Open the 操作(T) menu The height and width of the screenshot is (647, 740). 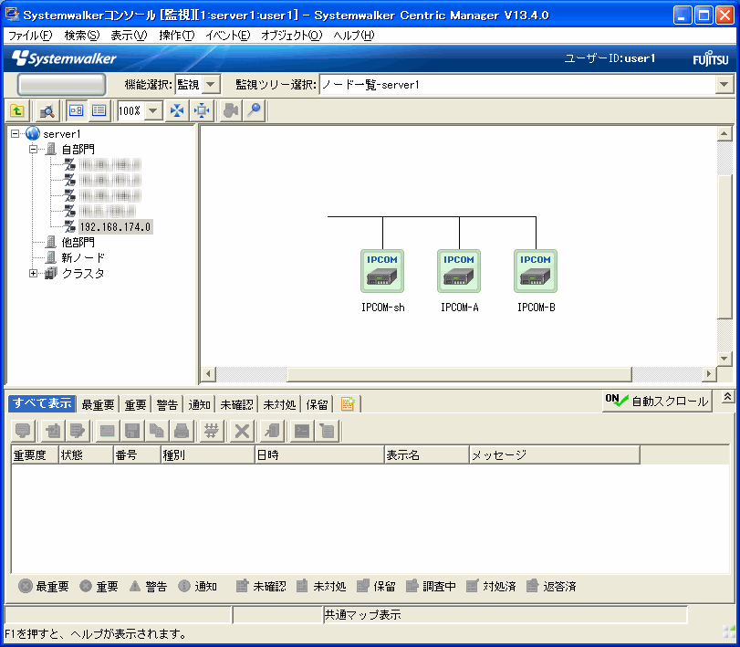(x=176, y=36)
